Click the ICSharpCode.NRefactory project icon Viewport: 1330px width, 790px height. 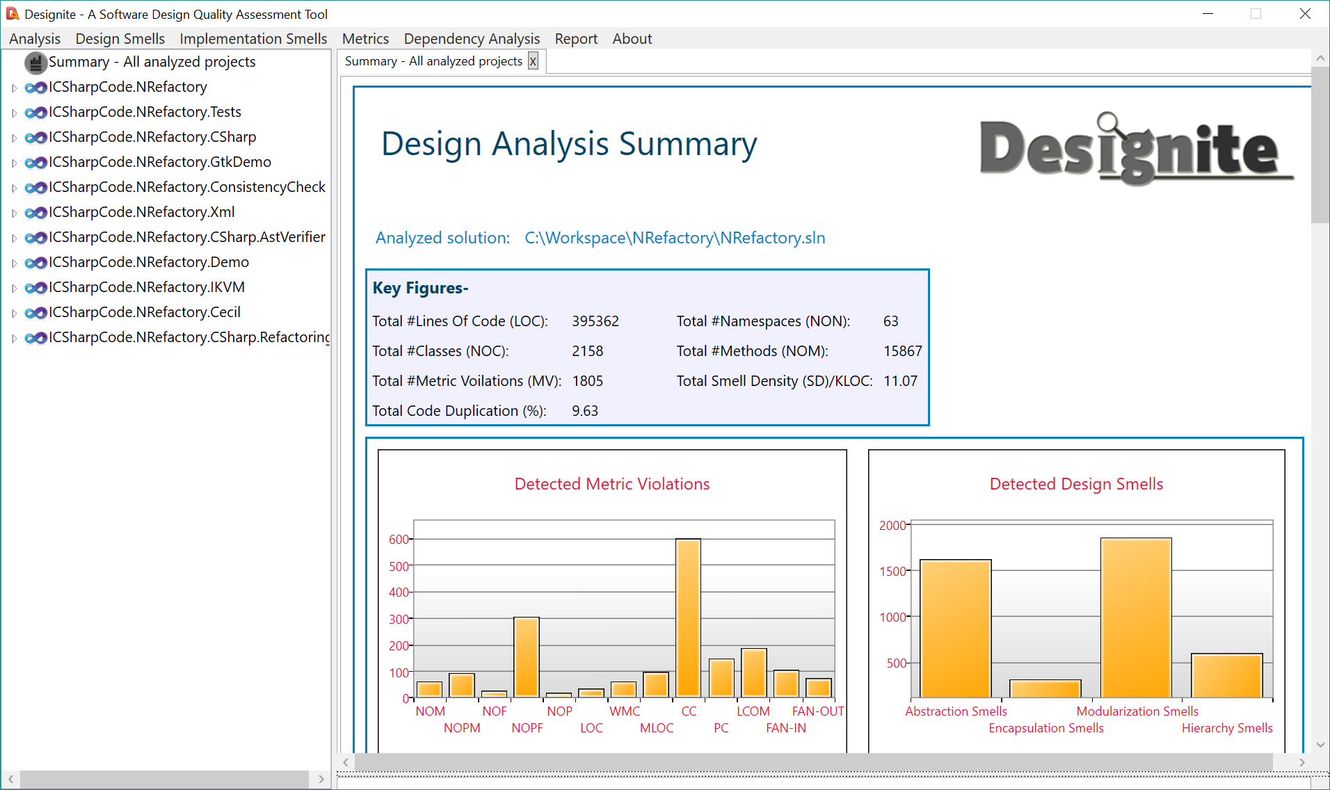coord(35,88)
